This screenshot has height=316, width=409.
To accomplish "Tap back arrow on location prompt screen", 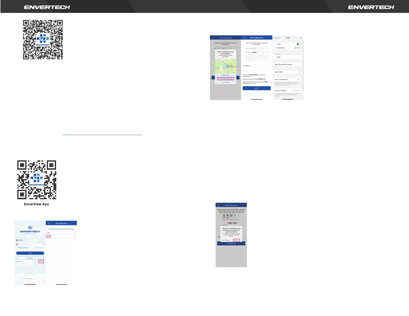I will (213, 38).
